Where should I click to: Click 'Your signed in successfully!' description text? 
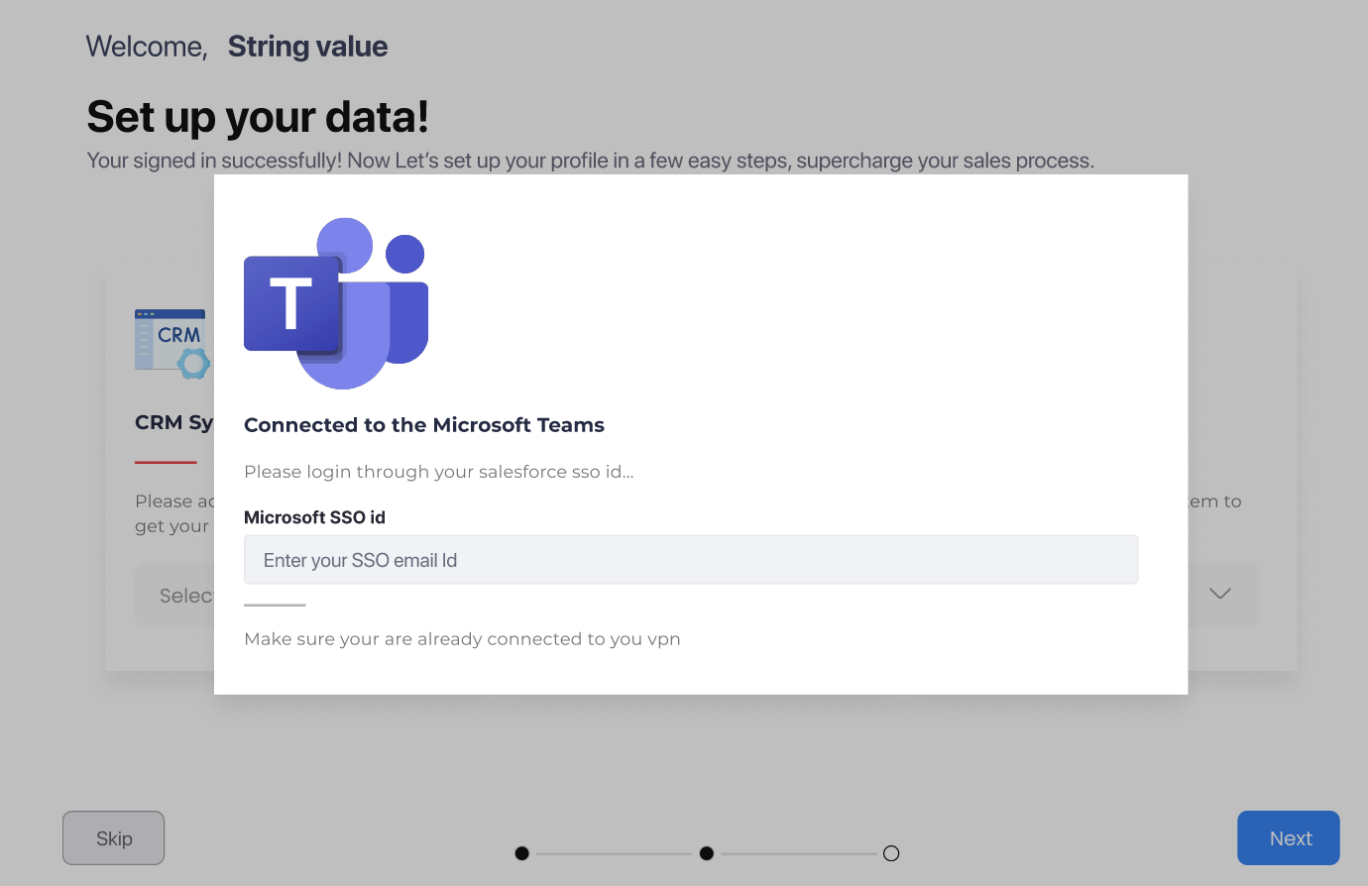click(x=591, y=161)
